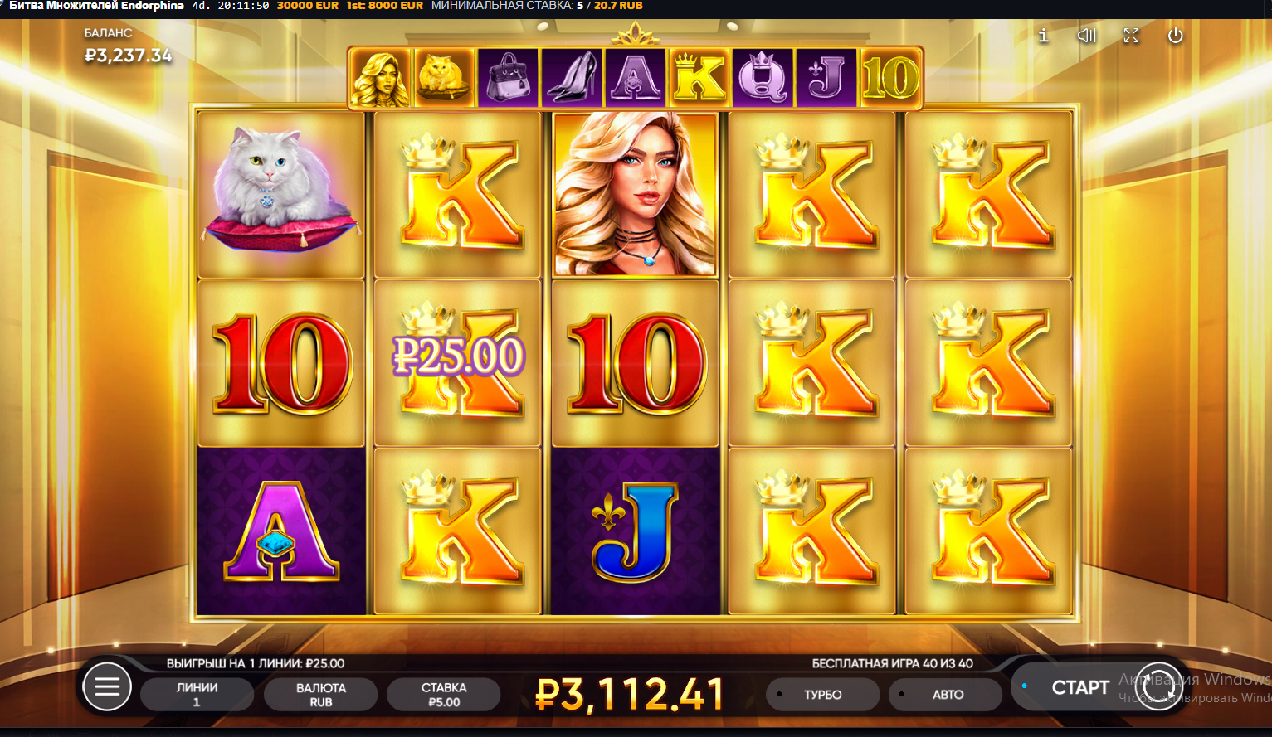Toggle the Авто autoplay mode
The width and height of the screenshot is (1272, 737).
[x=946, y=695]
